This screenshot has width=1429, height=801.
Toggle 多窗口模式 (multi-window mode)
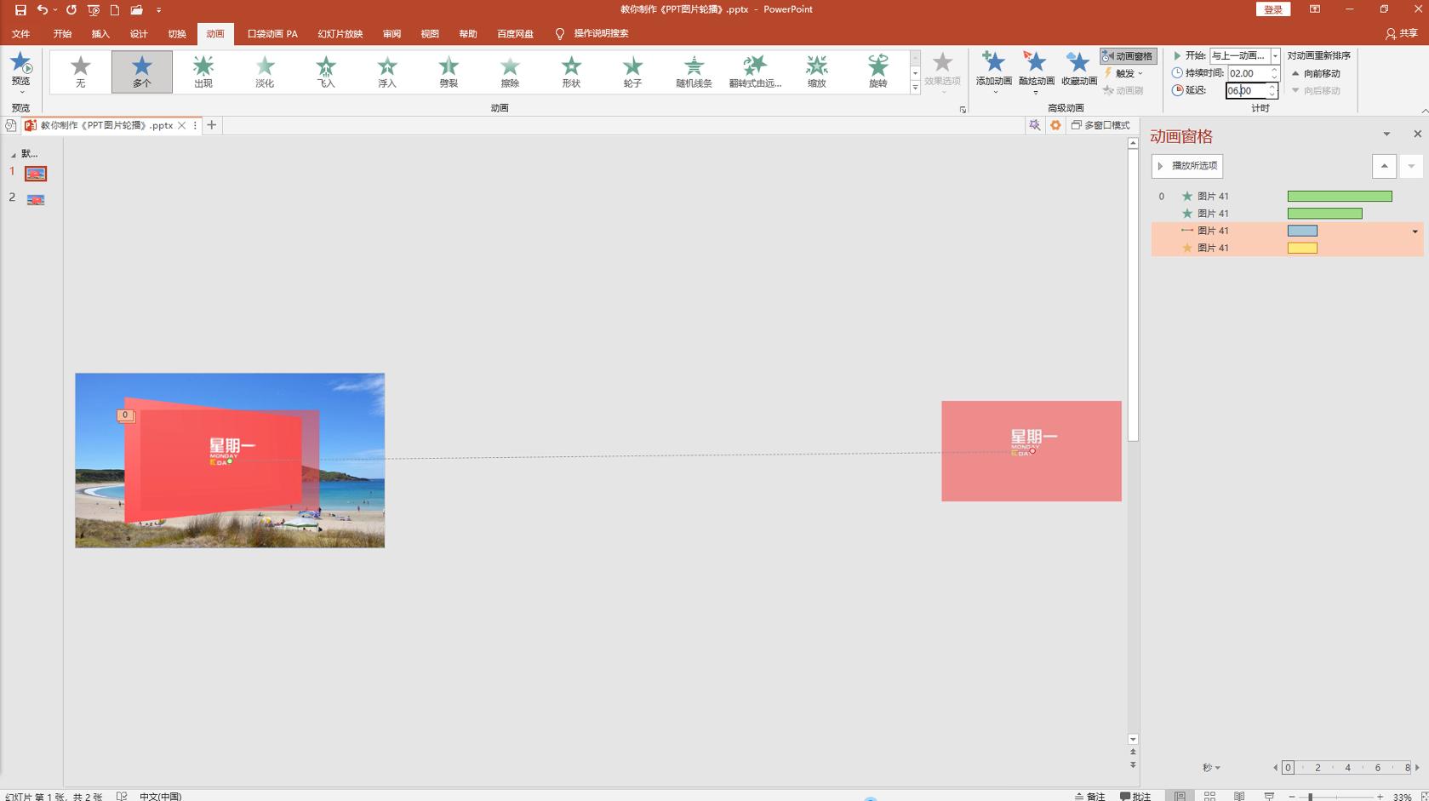pyautogui.click(x=1100, y=125)
